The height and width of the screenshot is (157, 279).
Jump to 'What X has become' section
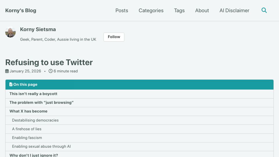139,111
